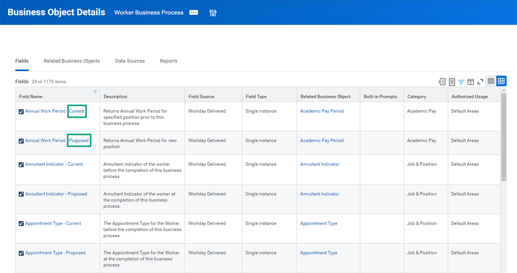The width and height of the screenshot is (517, 273).
Task: Open Appointment Type related object, Proposed row
Action: 319,253
